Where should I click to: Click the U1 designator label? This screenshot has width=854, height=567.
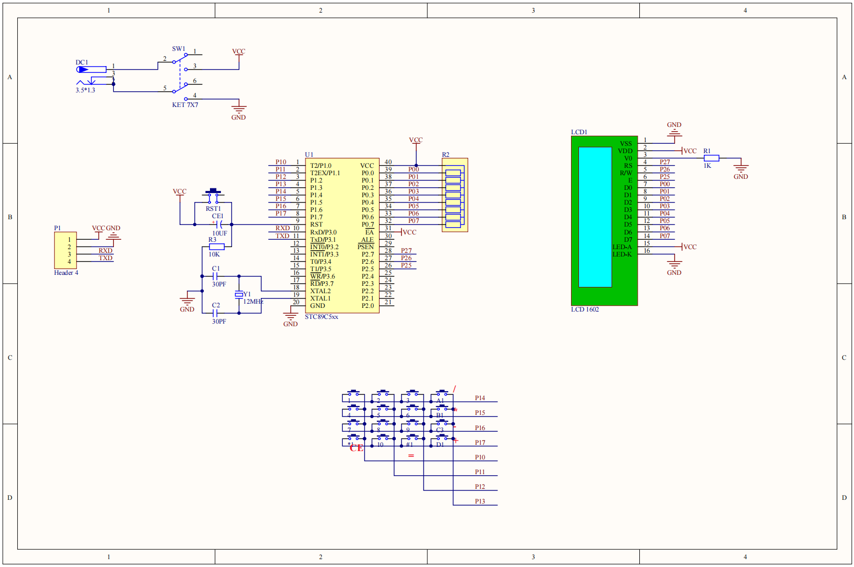pyautogui.click(x=309, y=155)
